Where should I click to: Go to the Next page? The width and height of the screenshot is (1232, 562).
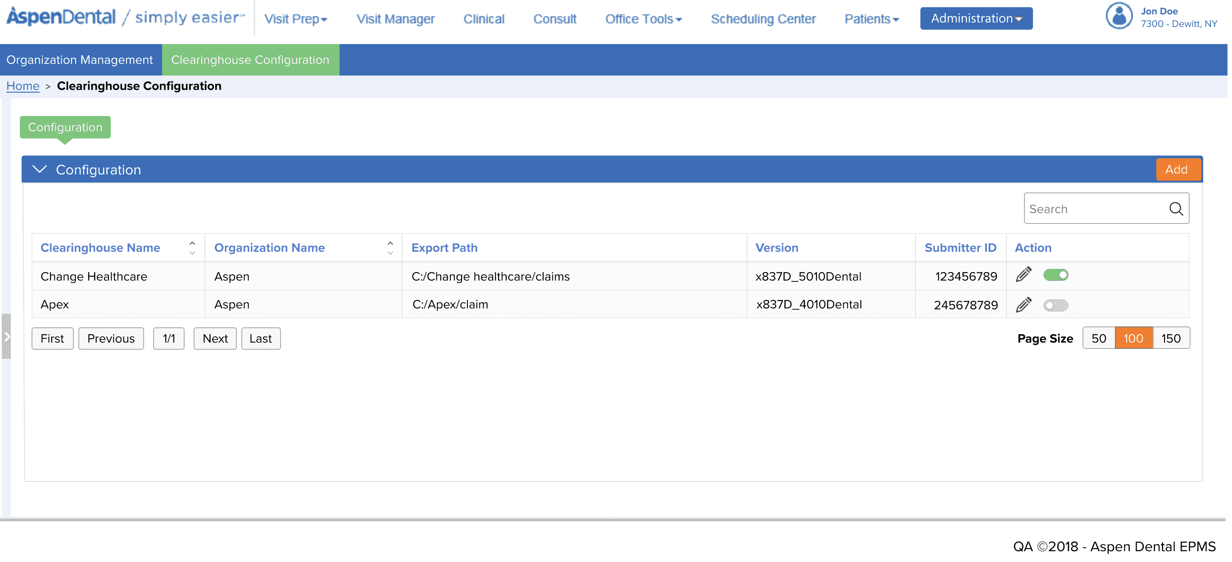pyautogui.click(x=215, y=339)
